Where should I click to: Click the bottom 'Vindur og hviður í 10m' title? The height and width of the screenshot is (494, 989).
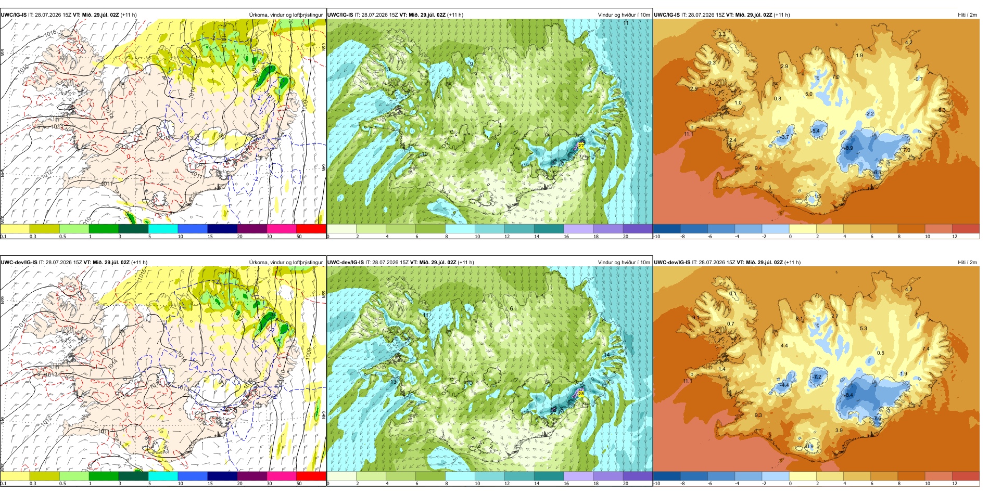tap(624, 263)
